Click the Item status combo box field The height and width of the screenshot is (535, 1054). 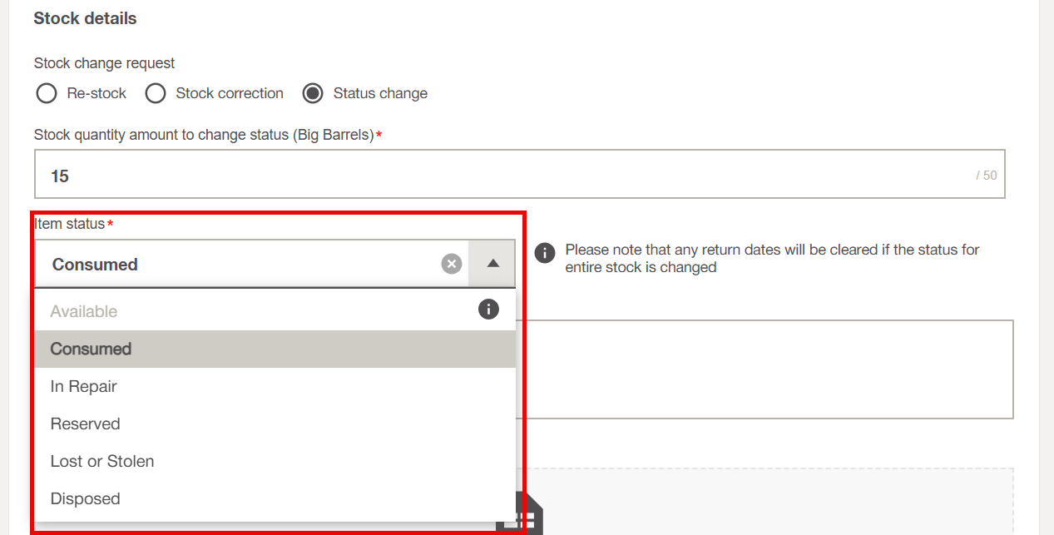pos(241,264)
